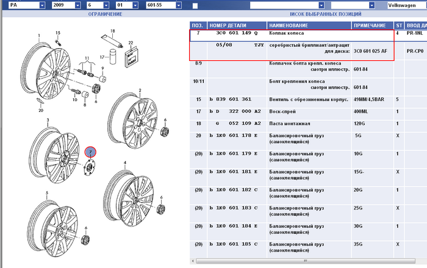Click the 400ML note cell

tap(361, 111)
